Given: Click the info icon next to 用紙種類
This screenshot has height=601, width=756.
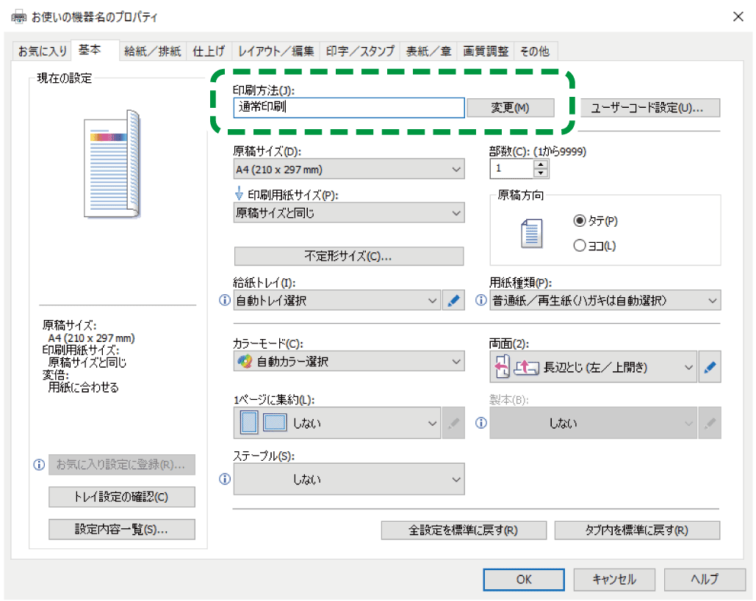Looking at the screenshot, I should click(x=481, y=301).
